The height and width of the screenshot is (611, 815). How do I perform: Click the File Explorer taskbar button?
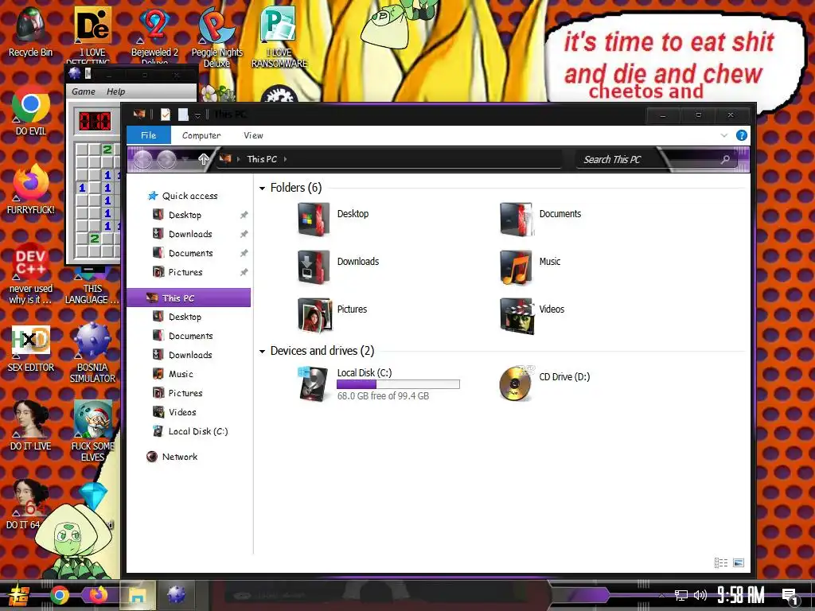pyautogui.click(x=138, y=595)
